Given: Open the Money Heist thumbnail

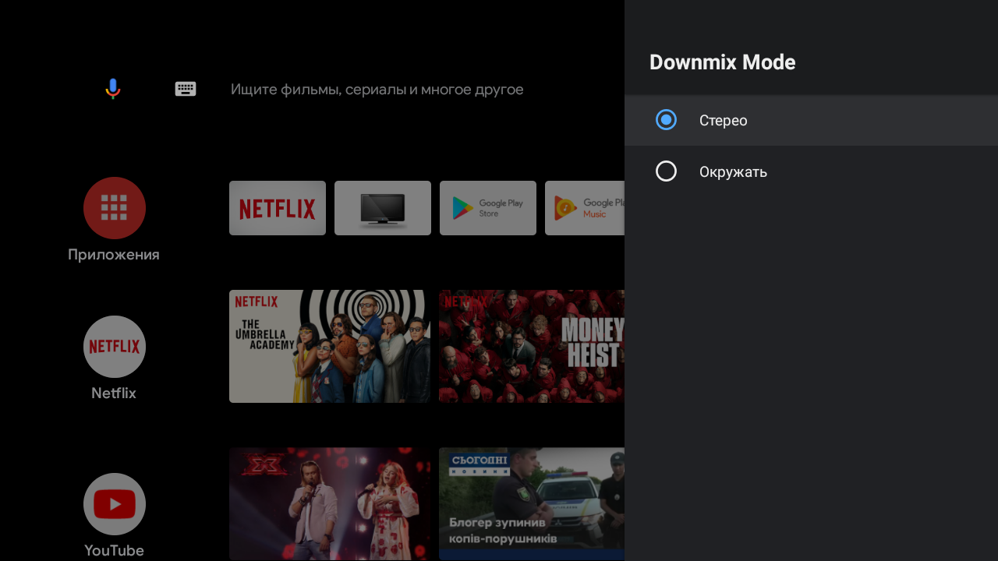Looking at the screenshot, I should [532, 347].
